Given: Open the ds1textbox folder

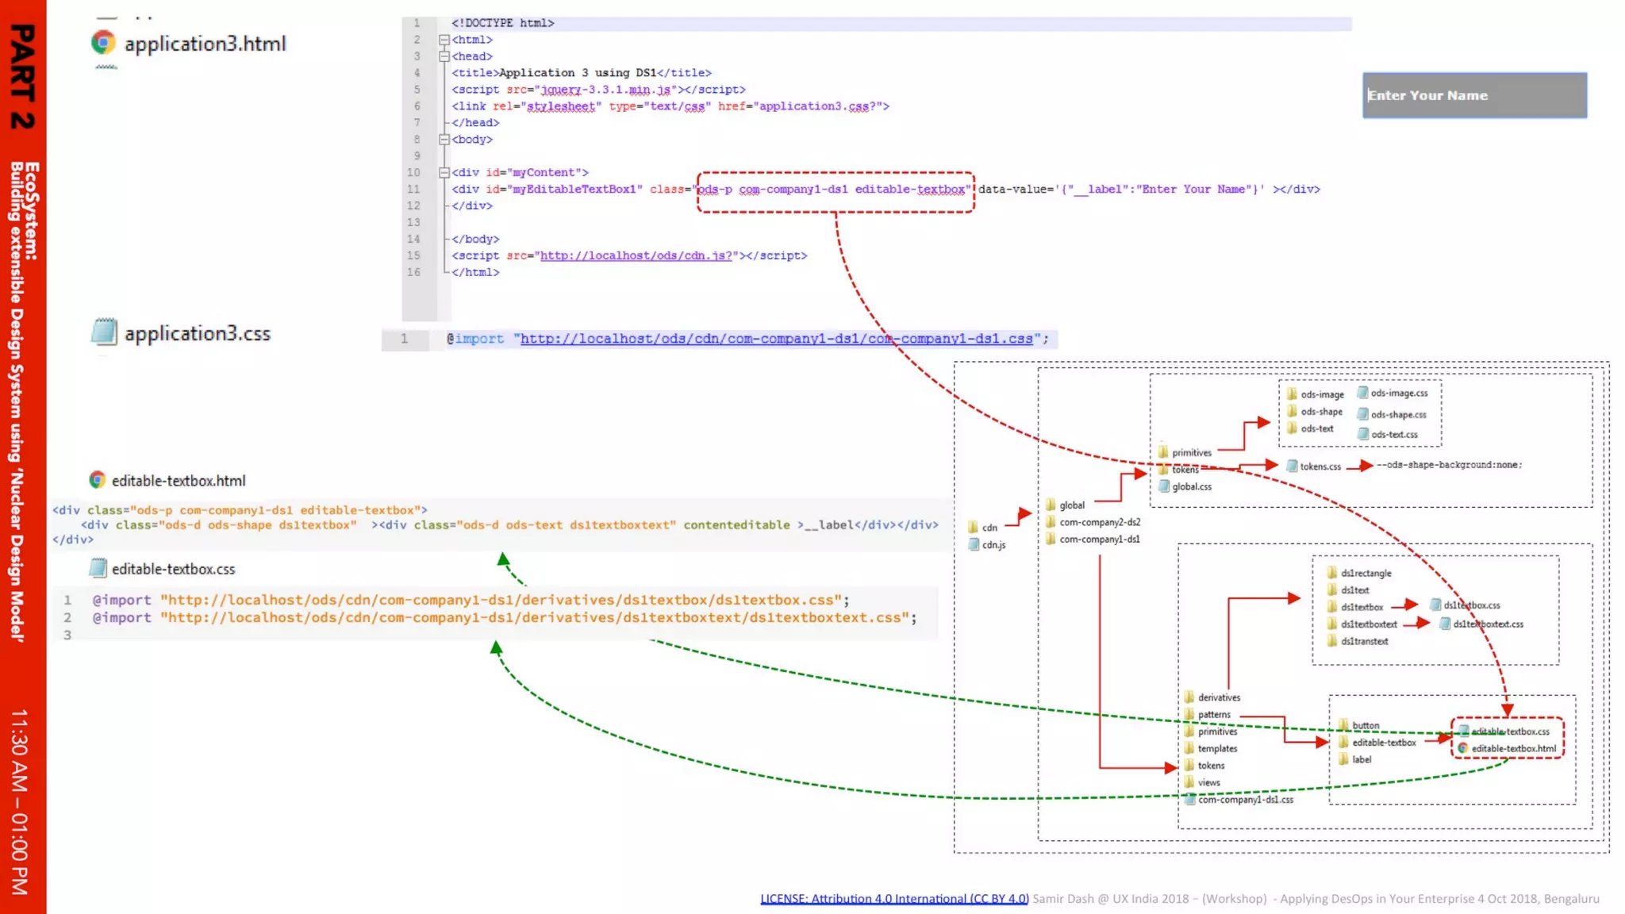Looking at the screenshot, I should tap(1333, 607).
